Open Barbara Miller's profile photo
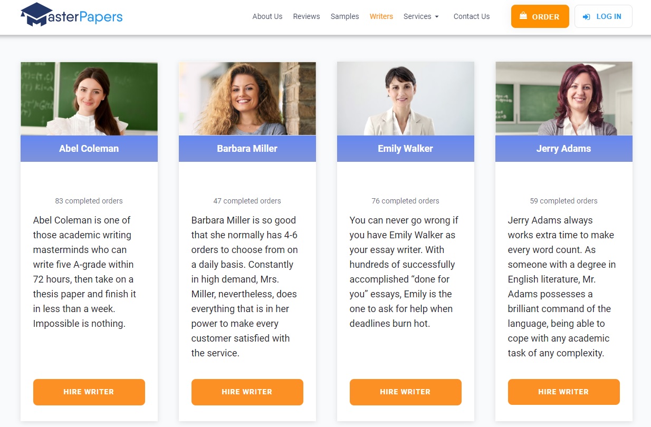 [x=247, y=99]
